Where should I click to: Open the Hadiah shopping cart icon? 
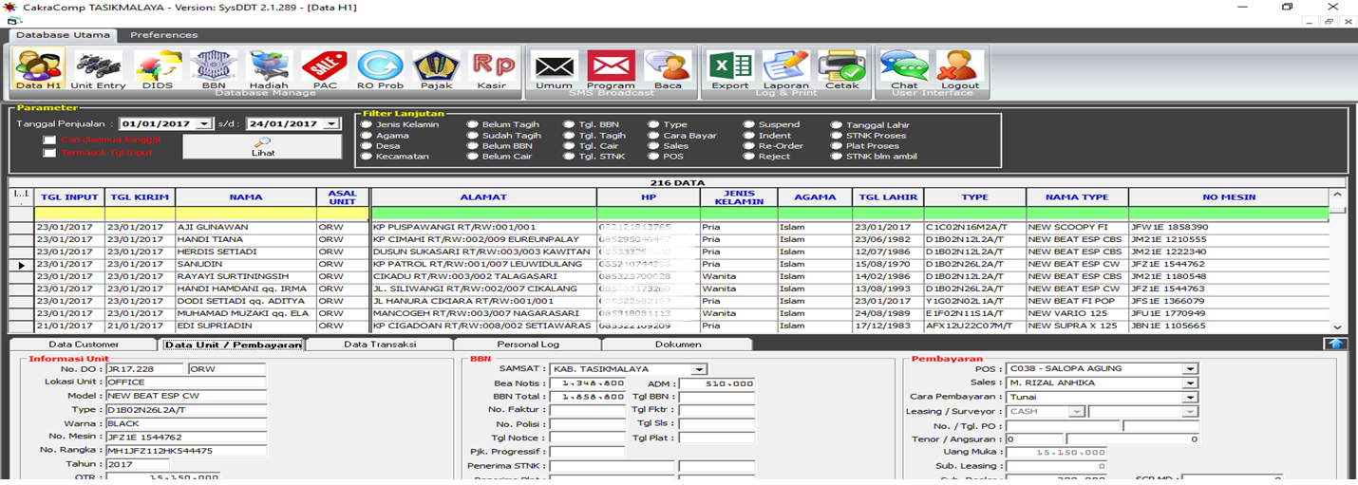coord(268,69)
